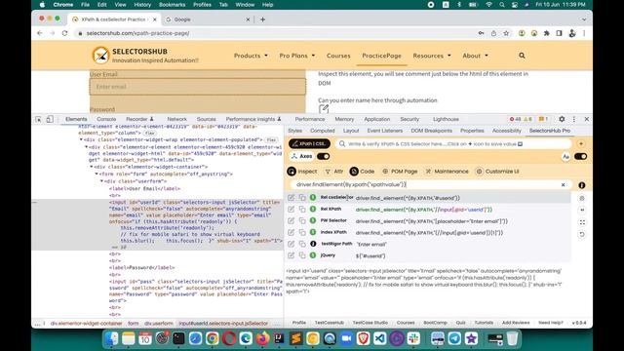The height and width of the screenshot is (351, 624).
Task: Copy the Rel XPath value
Action: (302, 209)
